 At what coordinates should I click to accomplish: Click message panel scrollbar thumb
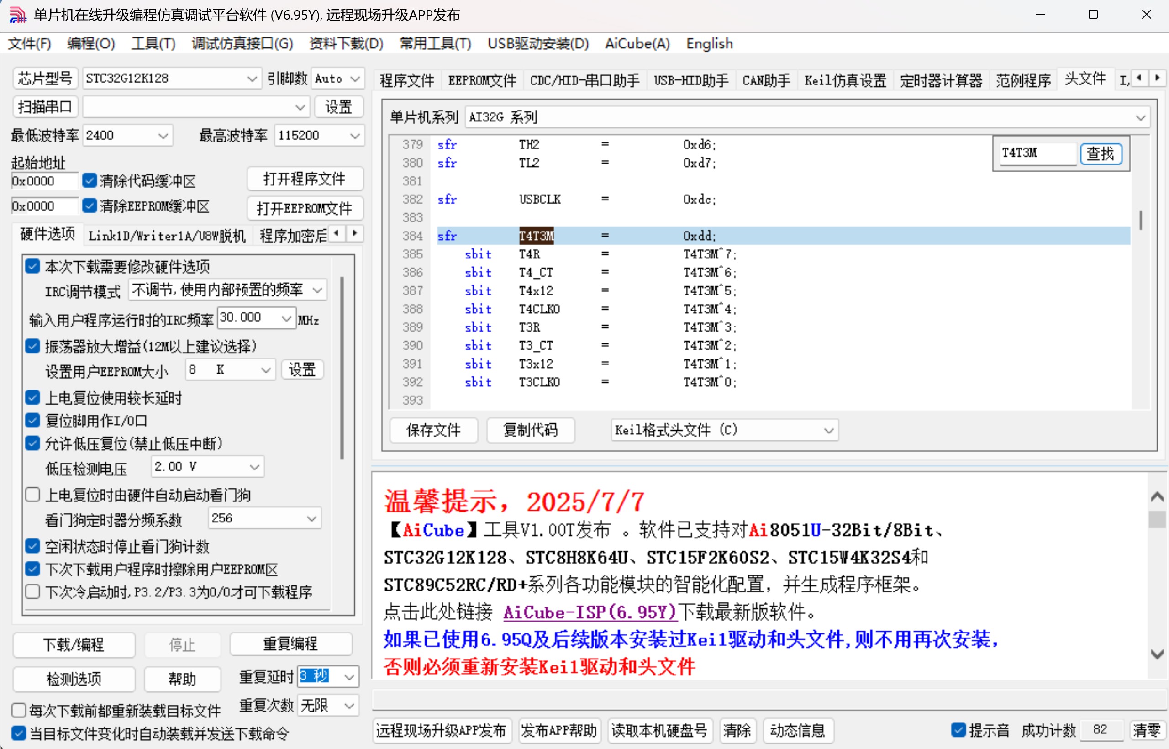pyautogui.click(x=1157, y=519)
